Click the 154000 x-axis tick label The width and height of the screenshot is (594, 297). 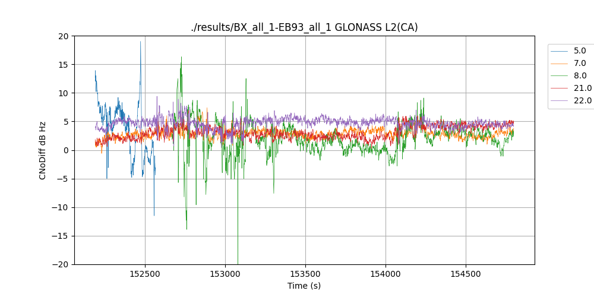(385, 274)
